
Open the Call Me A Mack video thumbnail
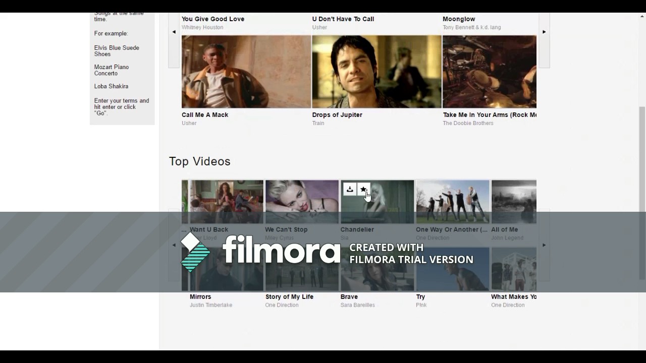(246, 72)
